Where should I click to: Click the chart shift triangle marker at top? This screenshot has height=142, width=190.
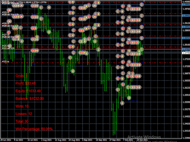pyautogui.click(x=144, y=1)
